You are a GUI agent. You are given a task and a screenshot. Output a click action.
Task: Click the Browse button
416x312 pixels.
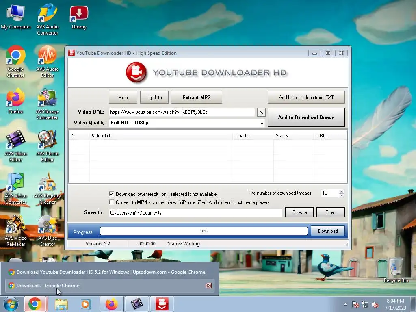pos(299,212)
